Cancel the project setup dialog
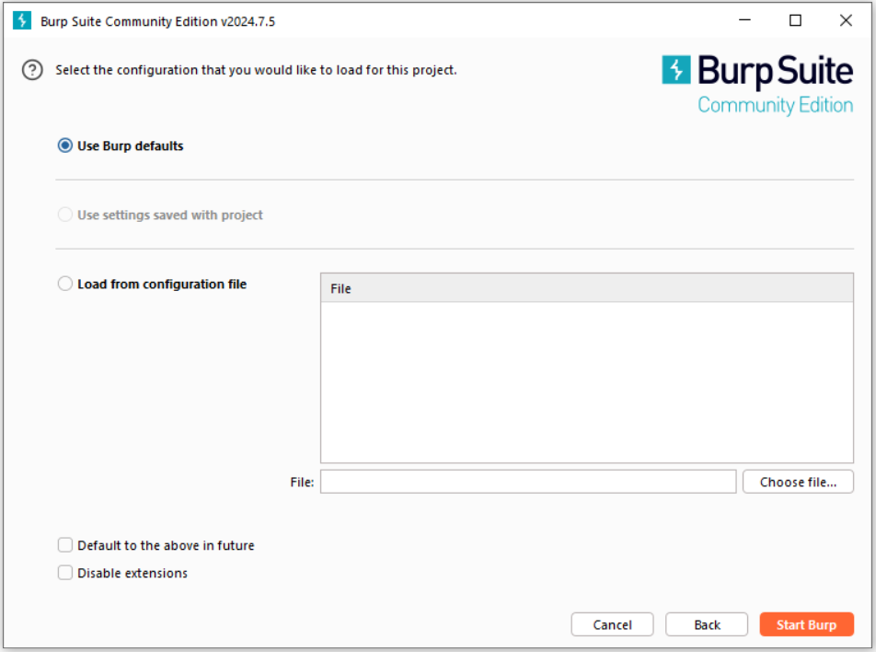The image size is (876, 652). [612, 624]
